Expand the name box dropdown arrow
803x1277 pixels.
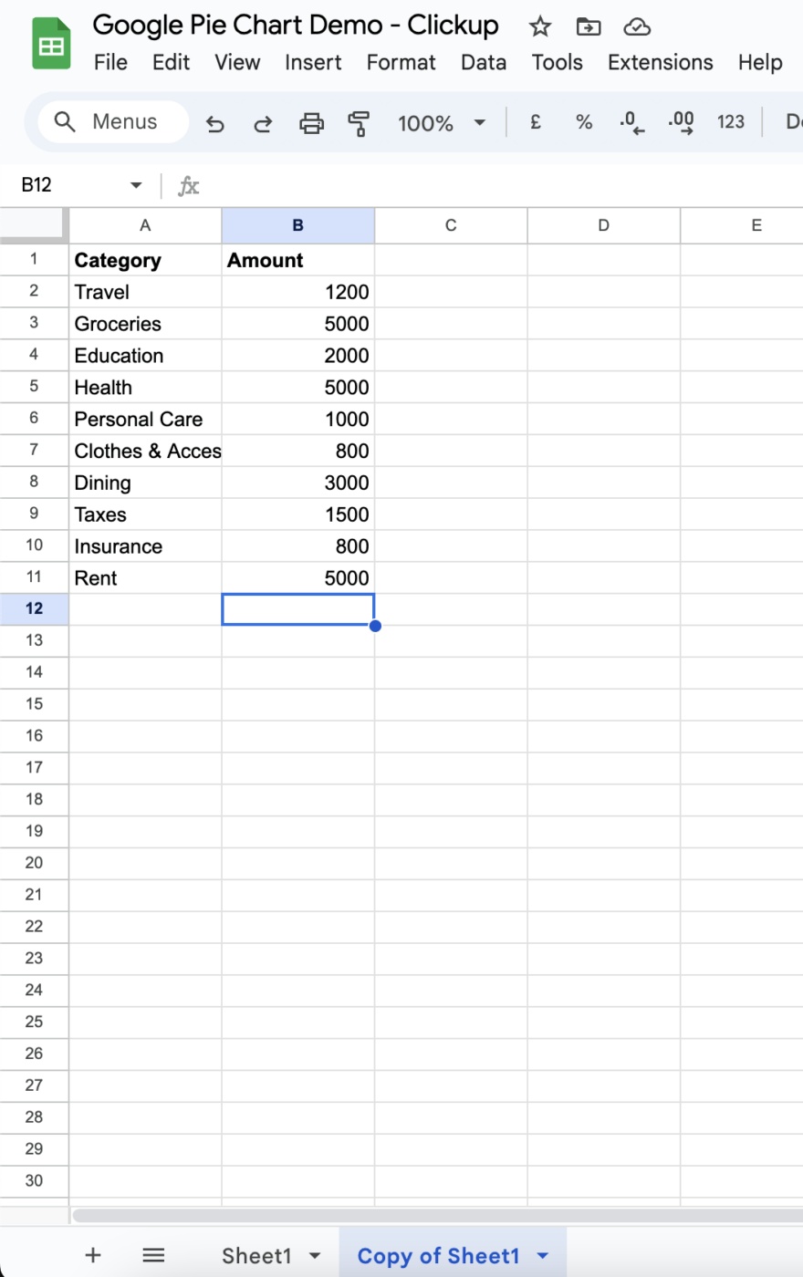tap(136, 185)
